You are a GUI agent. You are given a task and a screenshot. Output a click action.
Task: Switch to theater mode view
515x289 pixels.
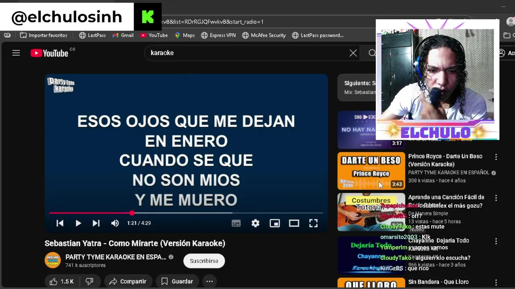pos(294,223)
